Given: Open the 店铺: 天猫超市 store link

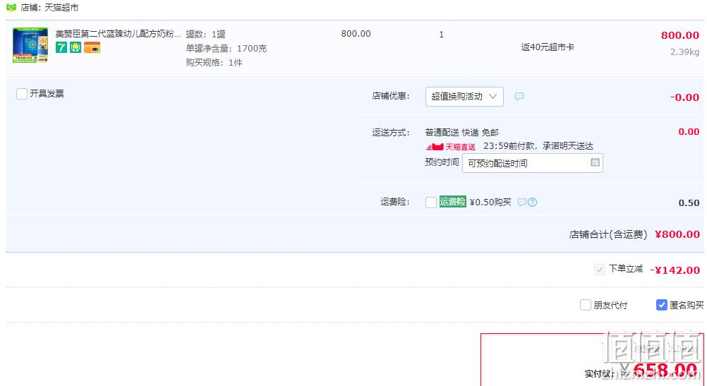Looking at the screenshot, I should coord(49,8).
